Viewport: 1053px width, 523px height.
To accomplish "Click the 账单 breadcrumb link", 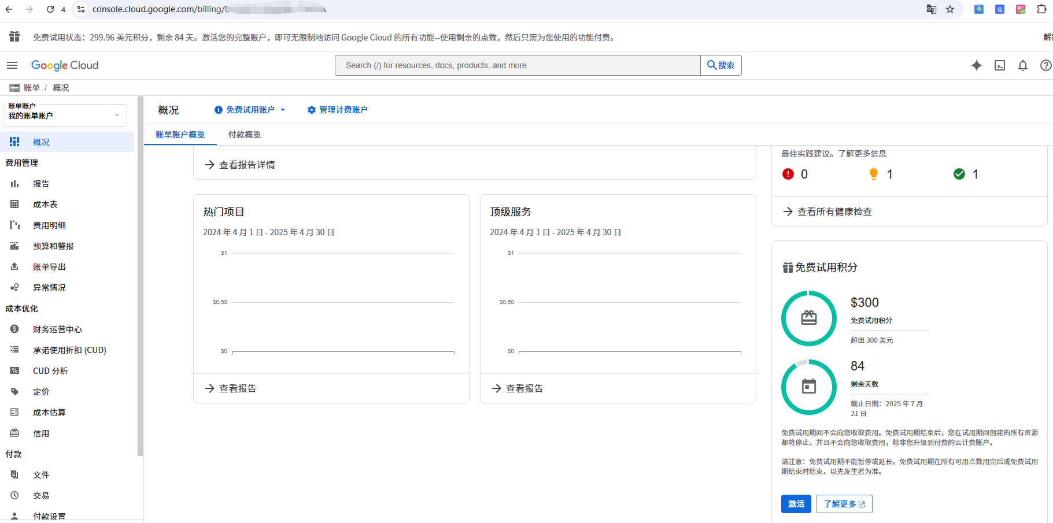I will tap(32, 88).
